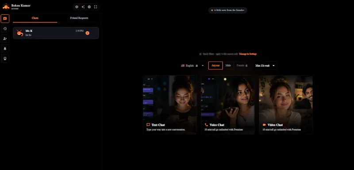Switch to the Friend Requests tab
Viewport: 354px width, 170px height.
pos(79,18)
